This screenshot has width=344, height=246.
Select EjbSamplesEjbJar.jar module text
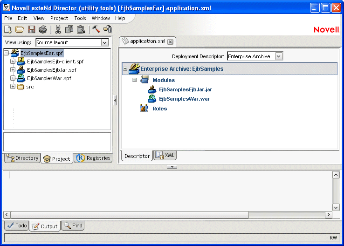(x=186, y=89)
